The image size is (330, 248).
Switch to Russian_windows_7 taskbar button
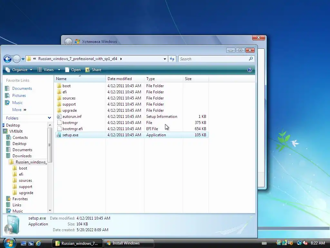[x=77, y=243]
